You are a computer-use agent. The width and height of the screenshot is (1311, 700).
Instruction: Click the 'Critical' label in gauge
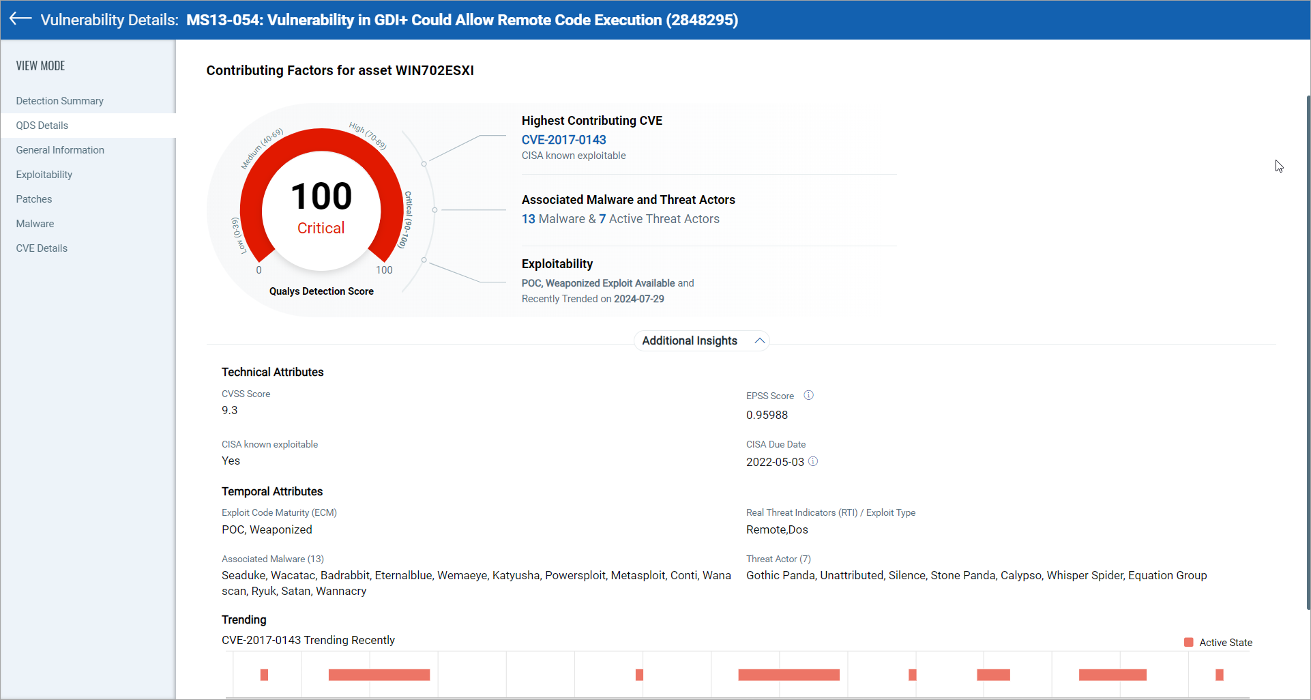click(x=321, y=228)
